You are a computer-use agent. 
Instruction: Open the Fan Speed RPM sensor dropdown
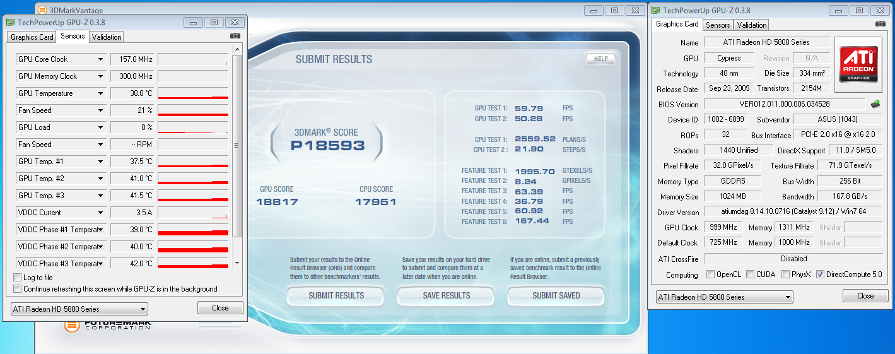(x=100, y=145)
